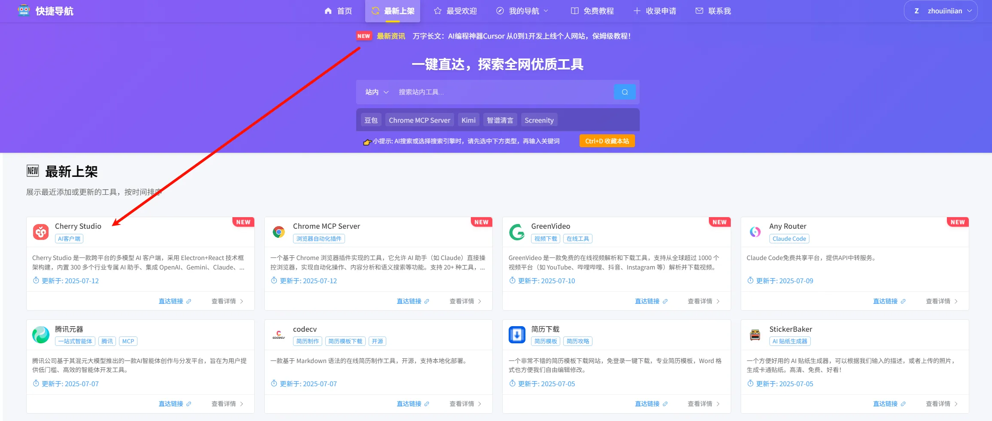Click the site search input field

(x=494, y=92)
